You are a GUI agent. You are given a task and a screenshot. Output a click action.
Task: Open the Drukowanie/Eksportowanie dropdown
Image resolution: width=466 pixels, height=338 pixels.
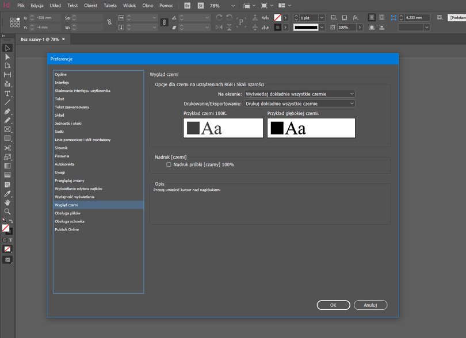[x=299, y=104]
